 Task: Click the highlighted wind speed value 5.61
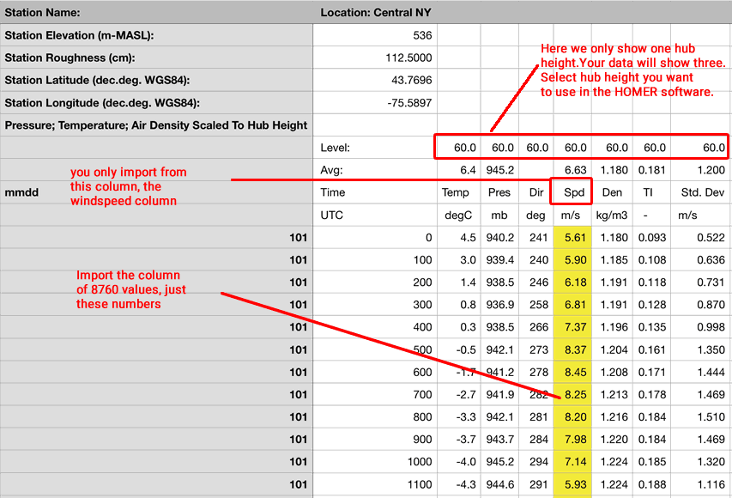pos(575,238)
